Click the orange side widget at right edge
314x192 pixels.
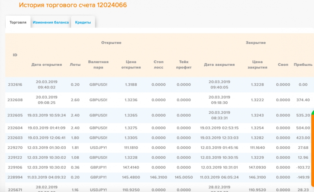click(312, 149)
